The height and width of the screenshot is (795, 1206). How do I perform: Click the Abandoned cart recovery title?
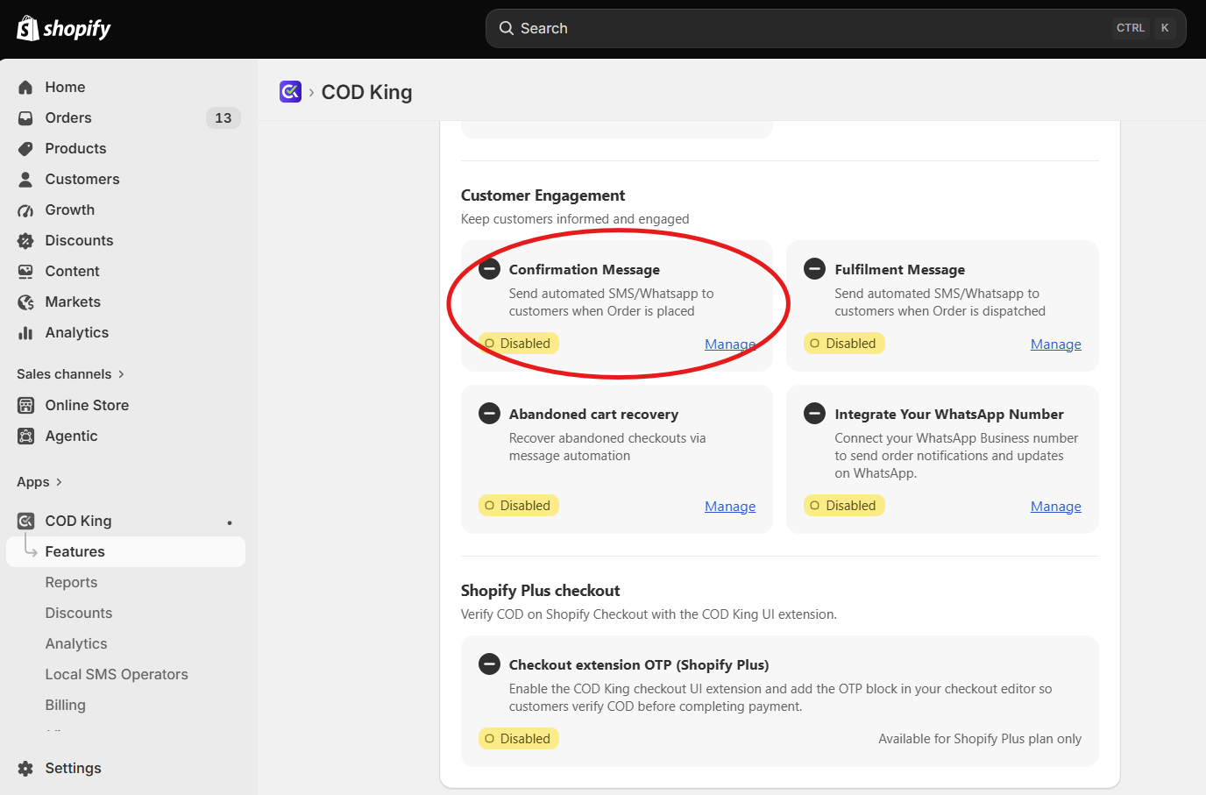(x=593, y=414)
